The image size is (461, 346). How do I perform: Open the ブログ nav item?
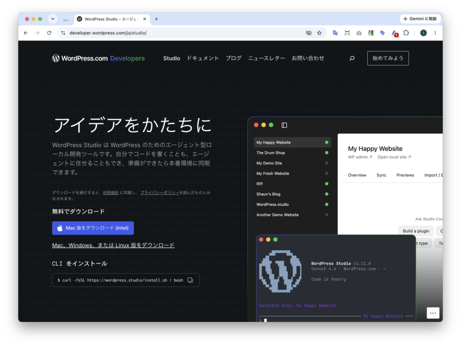coord(233,58)
